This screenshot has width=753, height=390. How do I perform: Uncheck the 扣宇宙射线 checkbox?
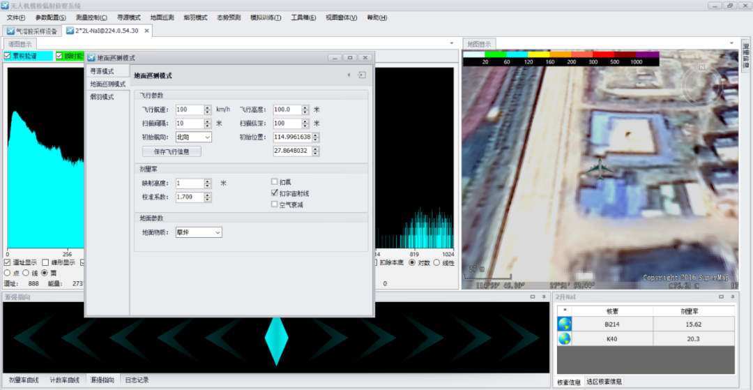(x=275, y=193)
